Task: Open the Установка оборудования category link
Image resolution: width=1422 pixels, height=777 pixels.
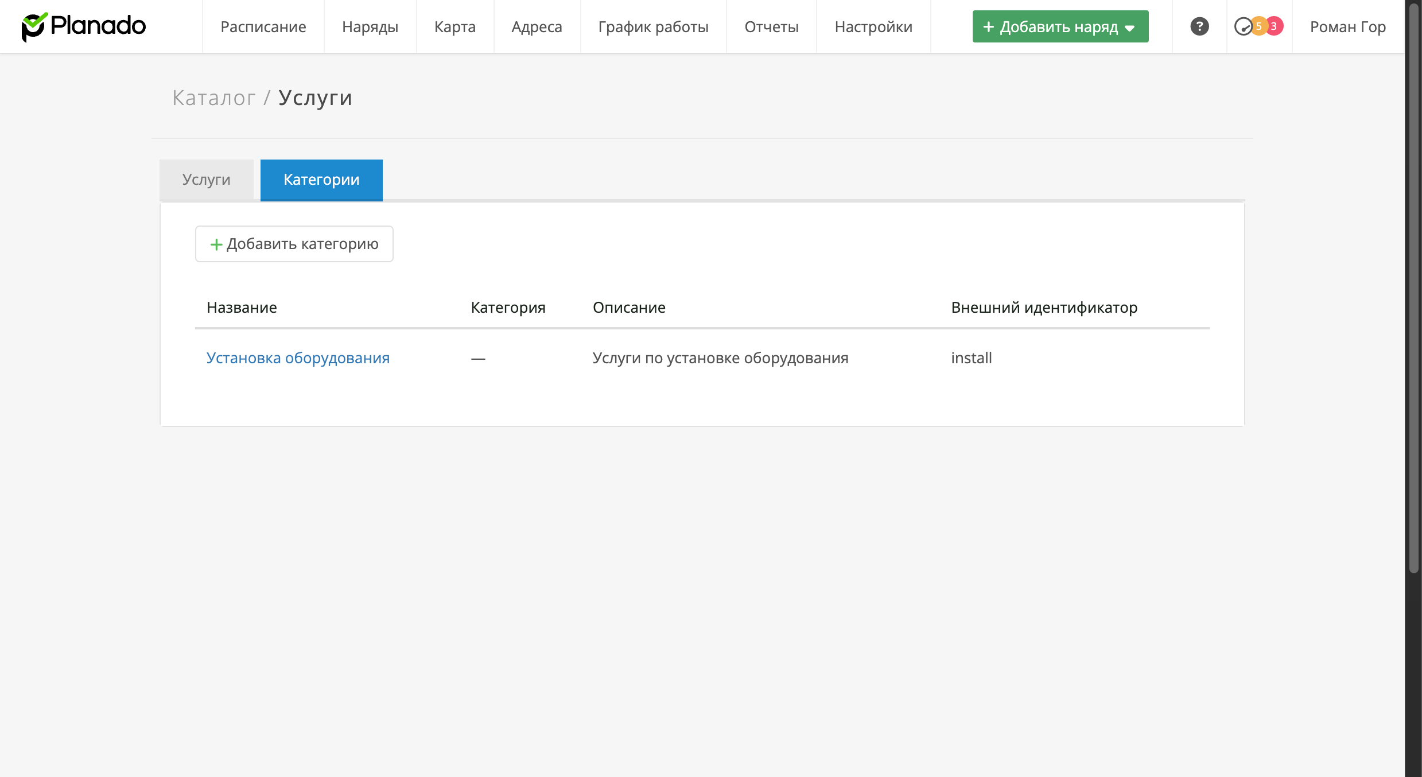Action: (x=298, y=358)
